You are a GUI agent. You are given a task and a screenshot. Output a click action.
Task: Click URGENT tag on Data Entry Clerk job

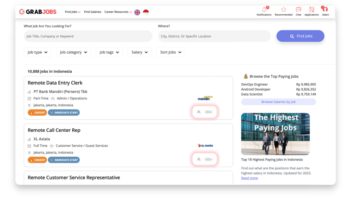click(x=37, y=113)
